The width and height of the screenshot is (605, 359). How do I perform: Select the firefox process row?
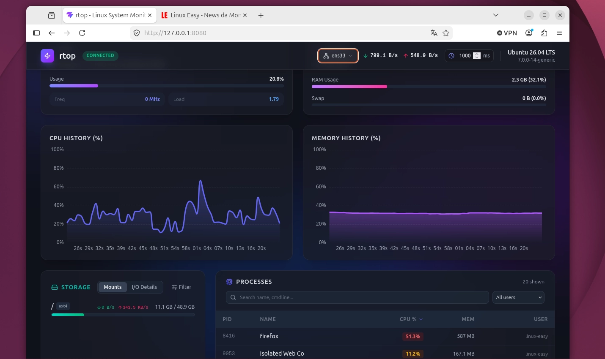[x=385, y=336]
